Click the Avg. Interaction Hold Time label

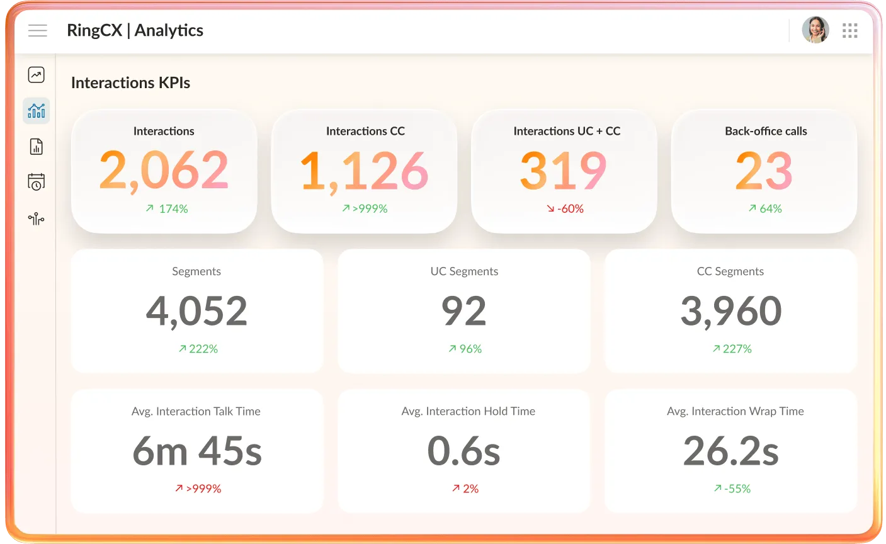(x=469, y=411)
